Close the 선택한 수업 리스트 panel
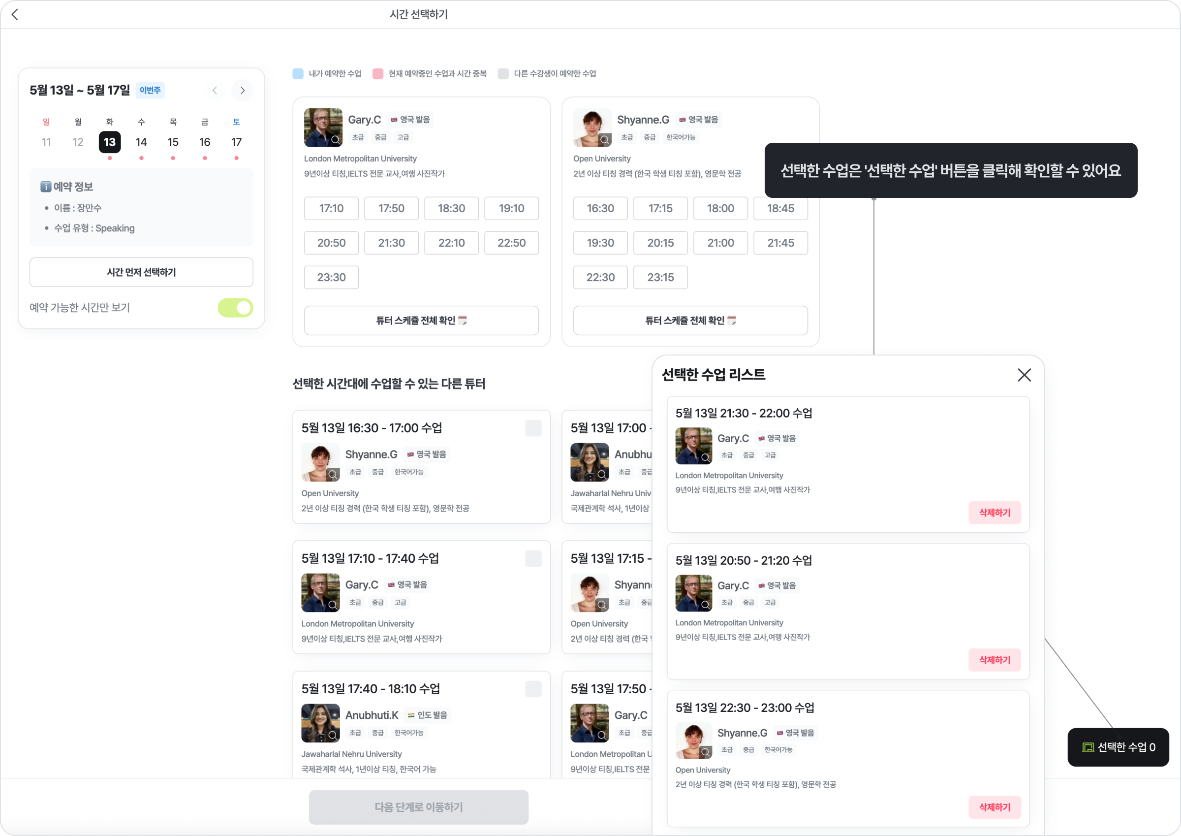The image size is (1181, 836). [x=1024, y=375]
